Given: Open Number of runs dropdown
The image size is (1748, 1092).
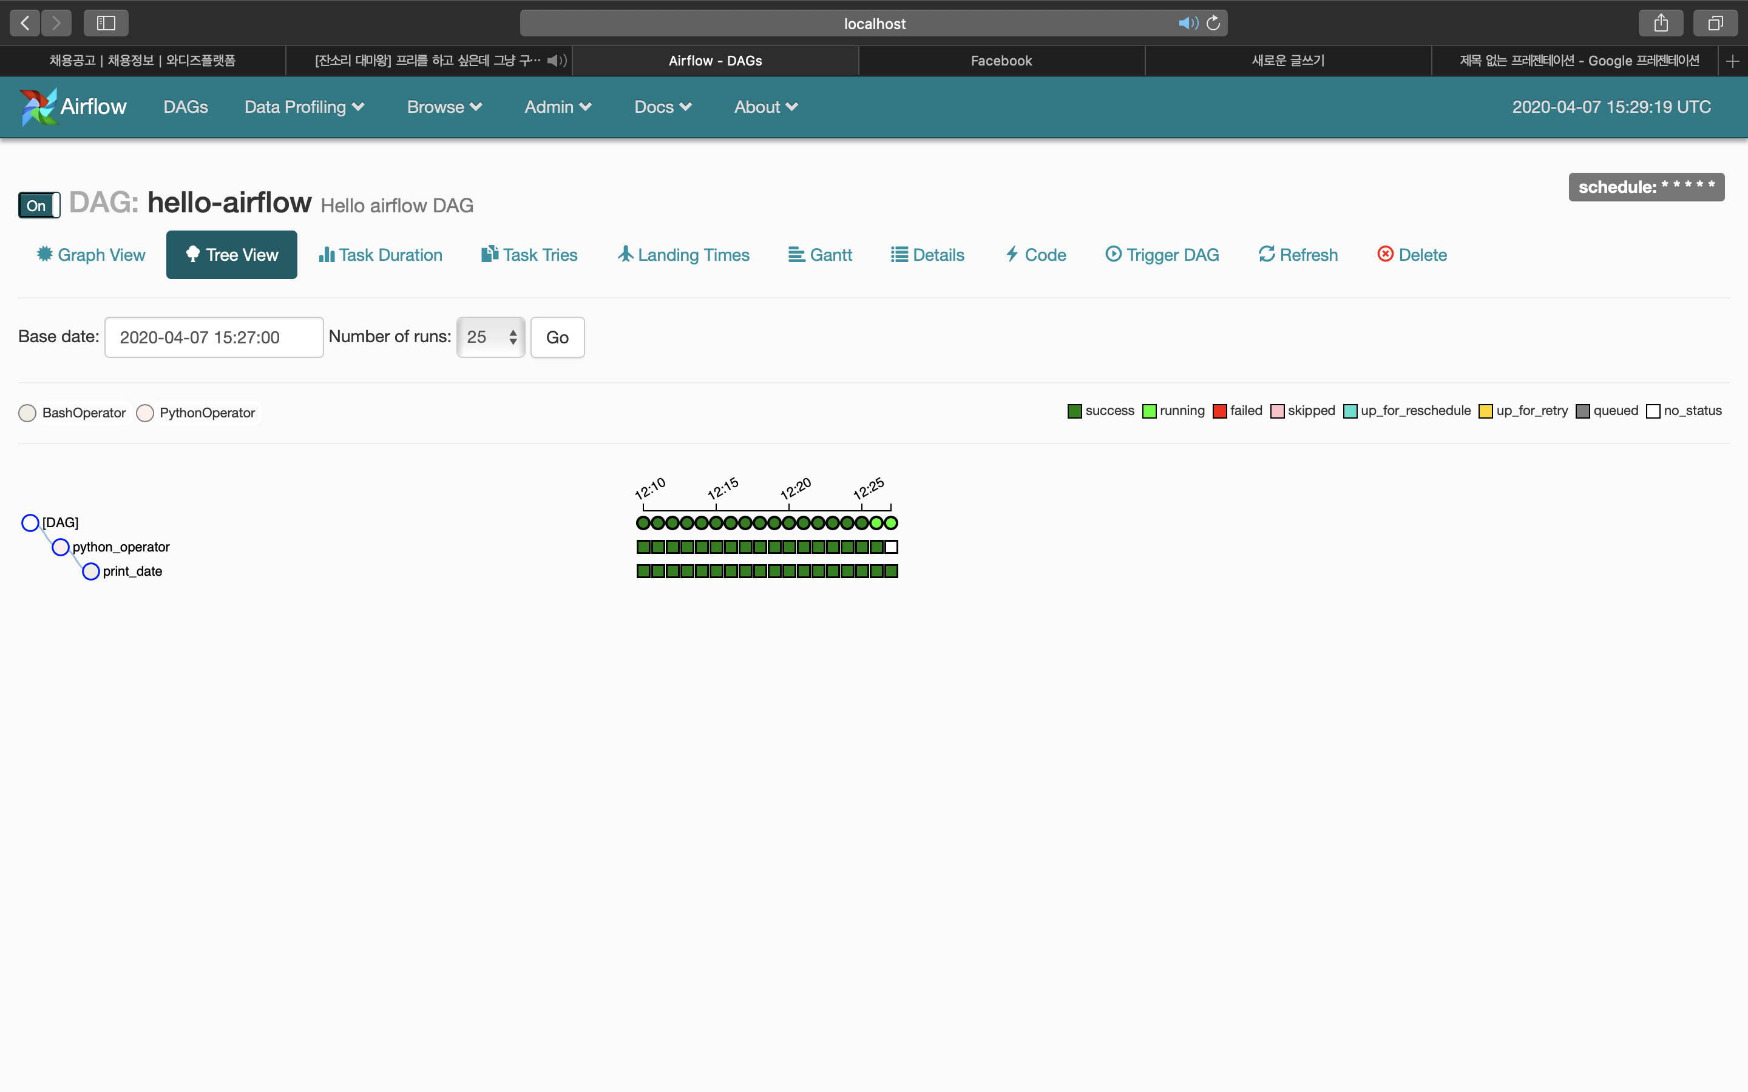Looking at the screenshot, I should tap(491, 337).
